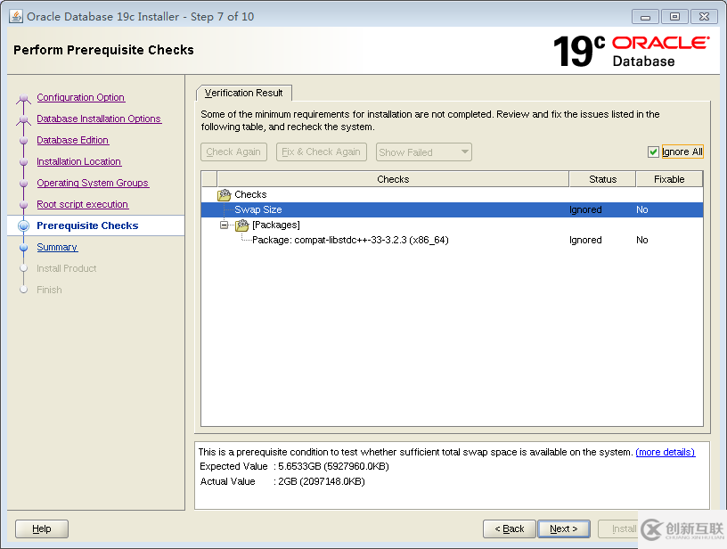Go to Summary step
This screenshot has width=727, height=549.
(x=57, y=247)
